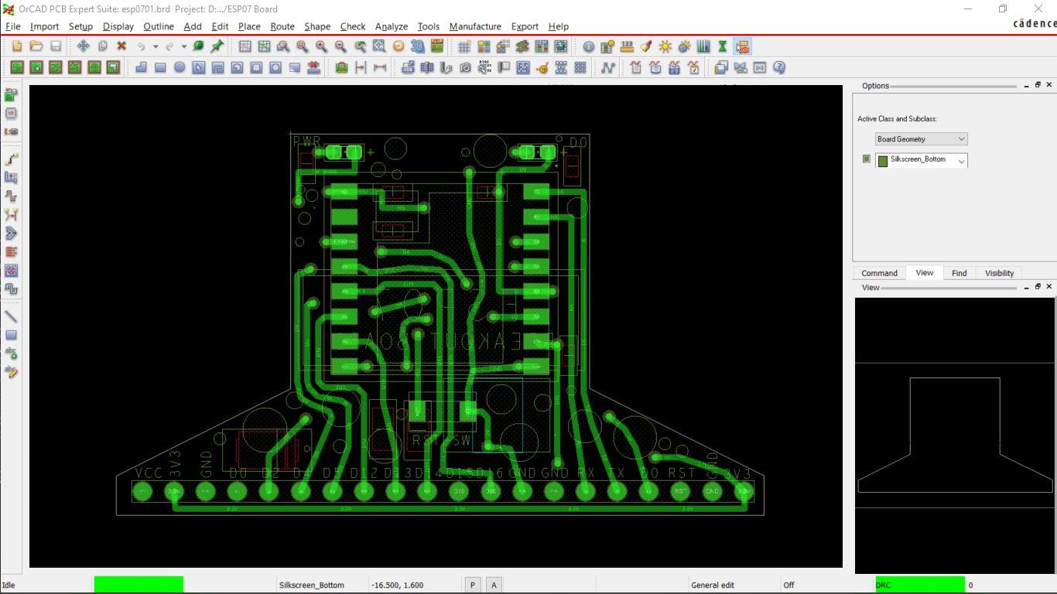
Task: Click the green pushpin icon
Action: (217, 46)
